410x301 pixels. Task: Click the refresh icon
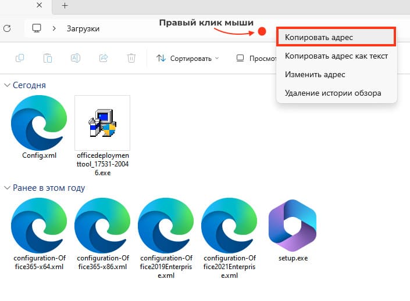[7, 28]
